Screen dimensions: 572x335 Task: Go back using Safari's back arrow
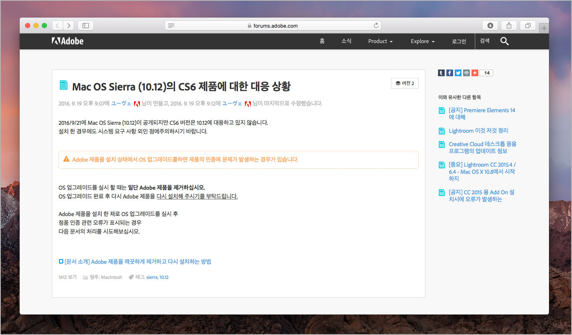(57, 26)
